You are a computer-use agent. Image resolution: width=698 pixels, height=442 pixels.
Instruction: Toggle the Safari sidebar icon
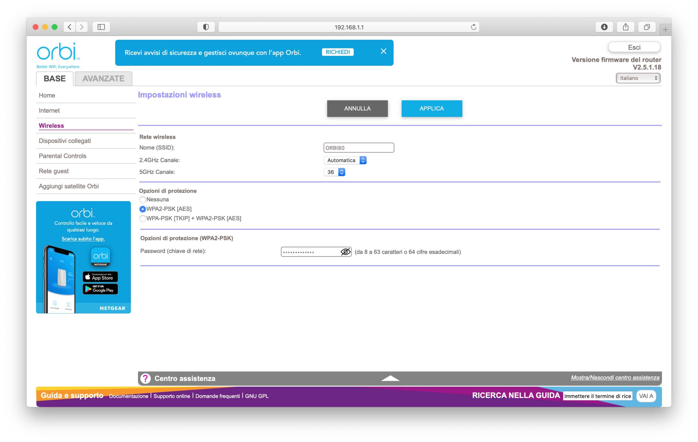[x=101, y=27]
